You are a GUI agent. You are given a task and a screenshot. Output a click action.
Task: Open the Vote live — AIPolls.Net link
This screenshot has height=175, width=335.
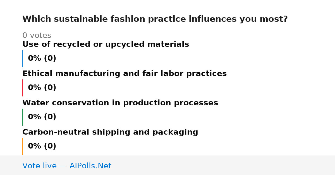67,166
